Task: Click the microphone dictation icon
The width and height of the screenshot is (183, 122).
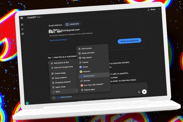Action: (139, 92)
